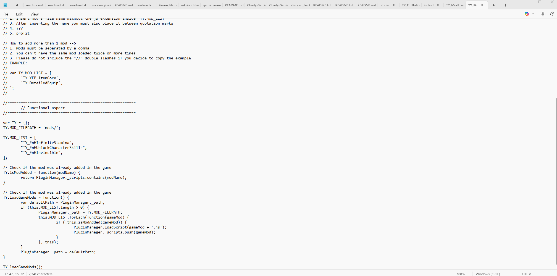
Task: Click the PluginManager._scripts.push(gameMod) line
Action: [115, 232]
